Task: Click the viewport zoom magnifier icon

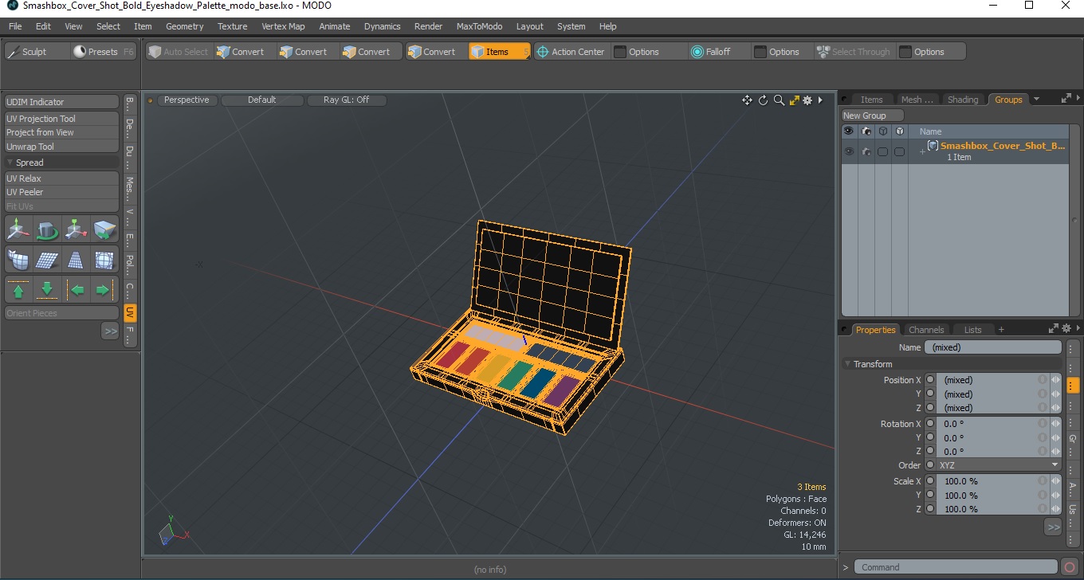Action: pyautogui.click(x=779, y=100)
